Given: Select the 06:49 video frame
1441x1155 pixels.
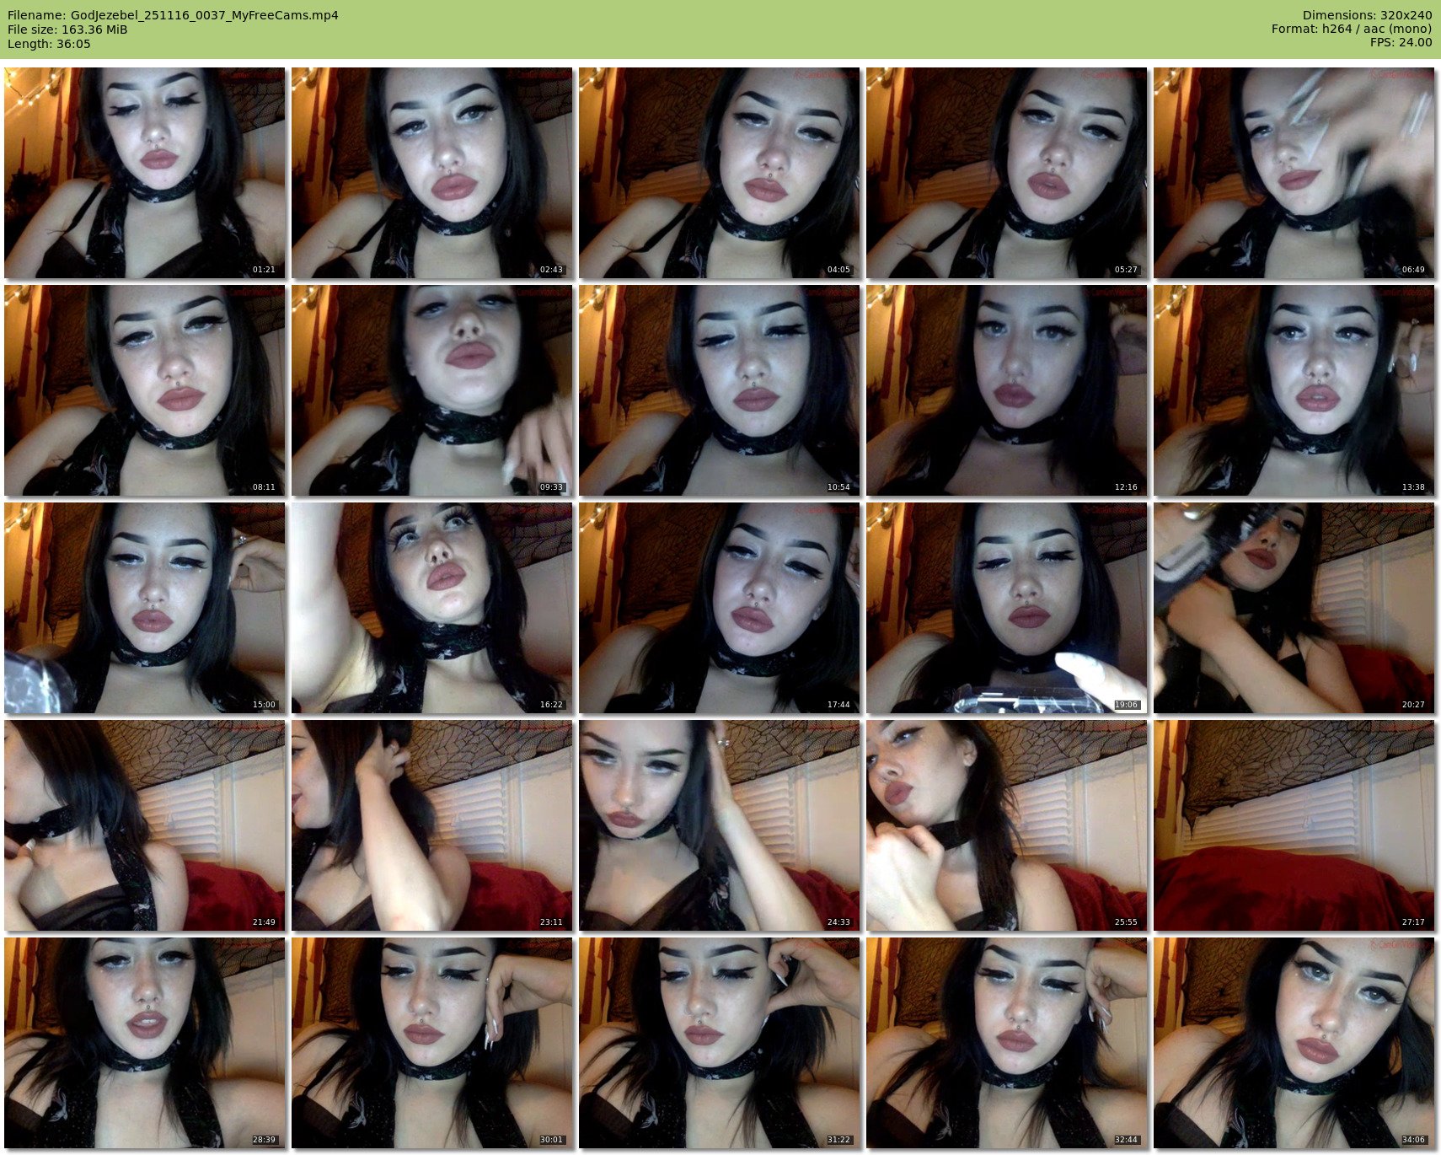Looking at the screenshot, I should click(1294, 173).
